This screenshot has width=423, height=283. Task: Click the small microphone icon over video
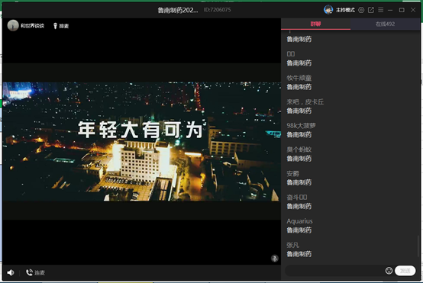coord(275,258)
